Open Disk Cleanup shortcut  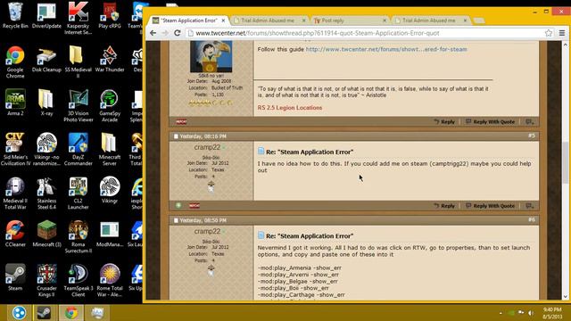pyautogui.click(x=46, y=59)
